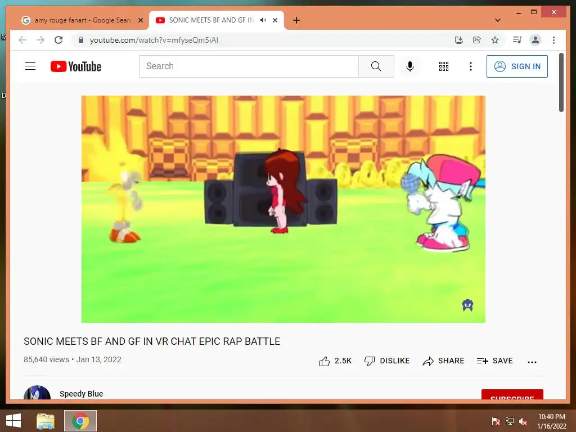Subscribe to the channel

pyautogui.click(x=512, y=394)
